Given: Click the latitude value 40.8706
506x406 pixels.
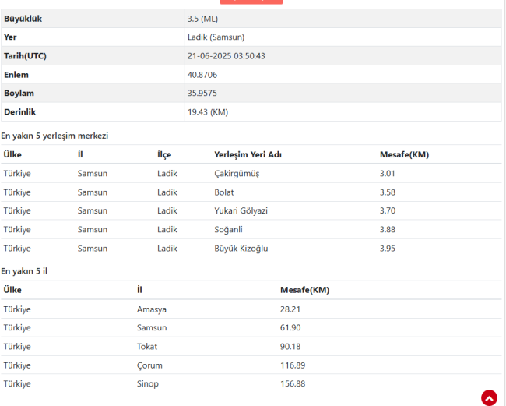Looking at the screenshot, I should [202, 74].
